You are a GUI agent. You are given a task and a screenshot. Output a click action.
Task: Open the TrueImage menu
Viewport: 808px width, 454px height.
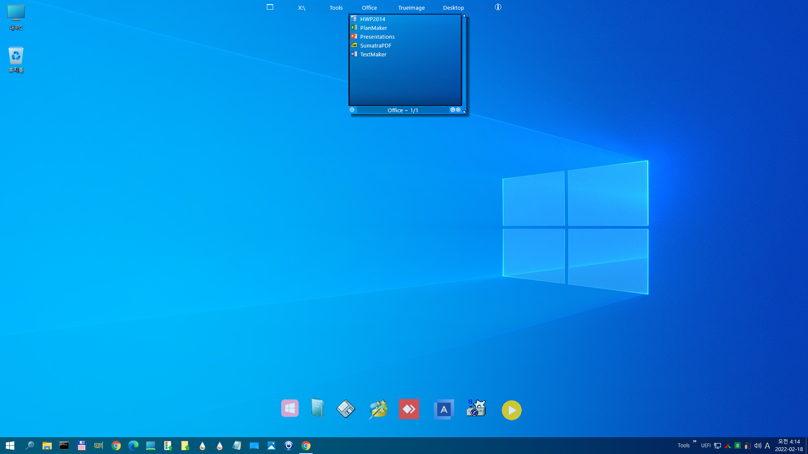411,8
